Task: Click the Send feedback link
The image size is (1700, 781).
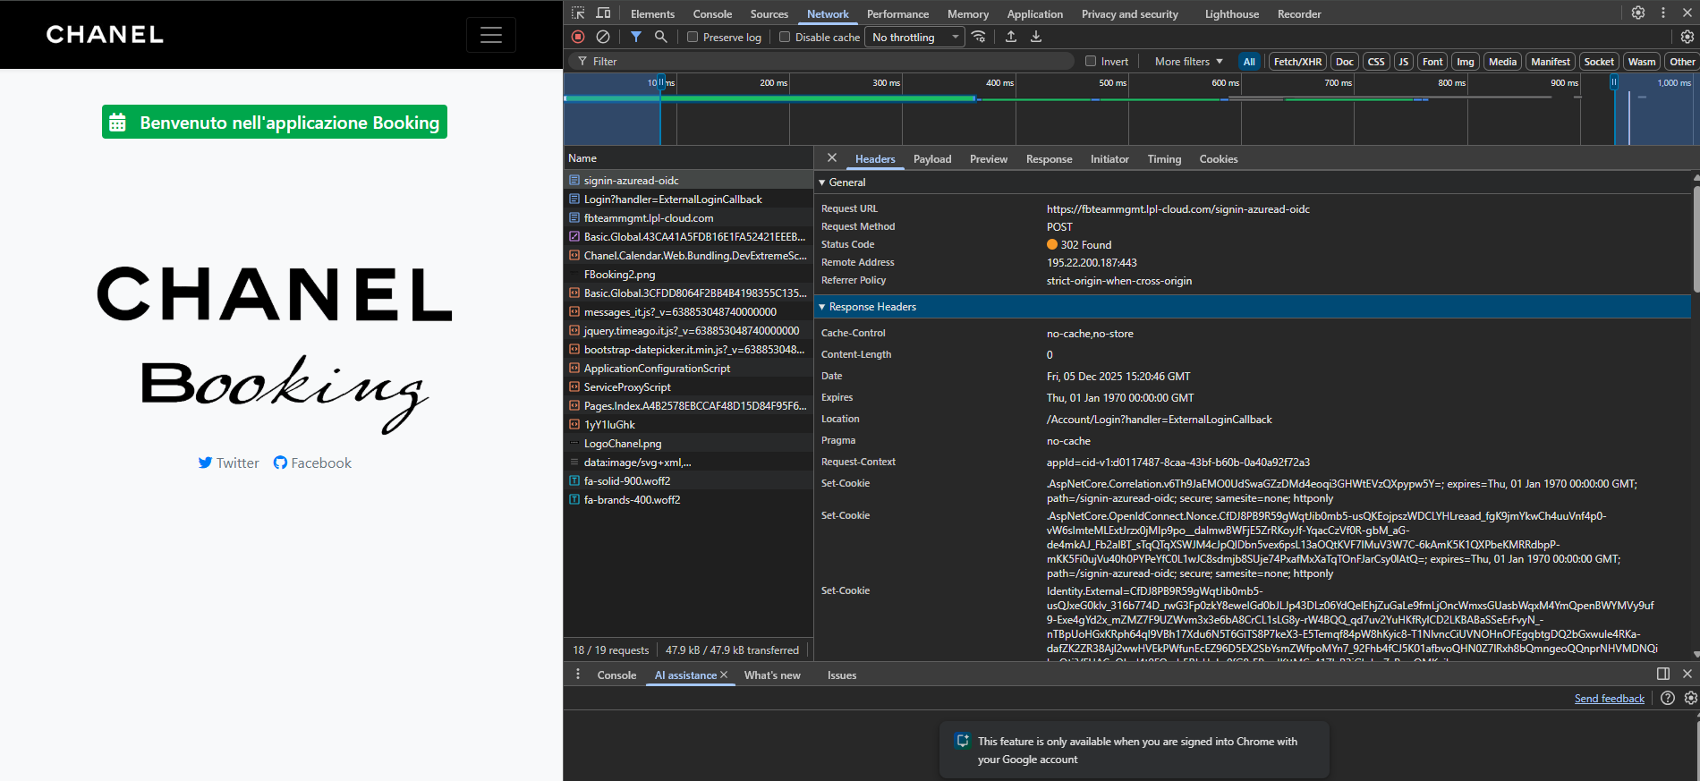Action: (x=1609, y=699)
